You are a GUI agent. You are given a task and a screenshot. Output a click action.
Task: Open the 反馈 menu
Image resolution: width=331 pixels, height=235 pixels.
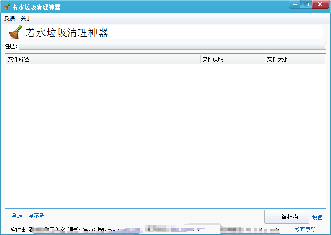click(x=10, y=19)
